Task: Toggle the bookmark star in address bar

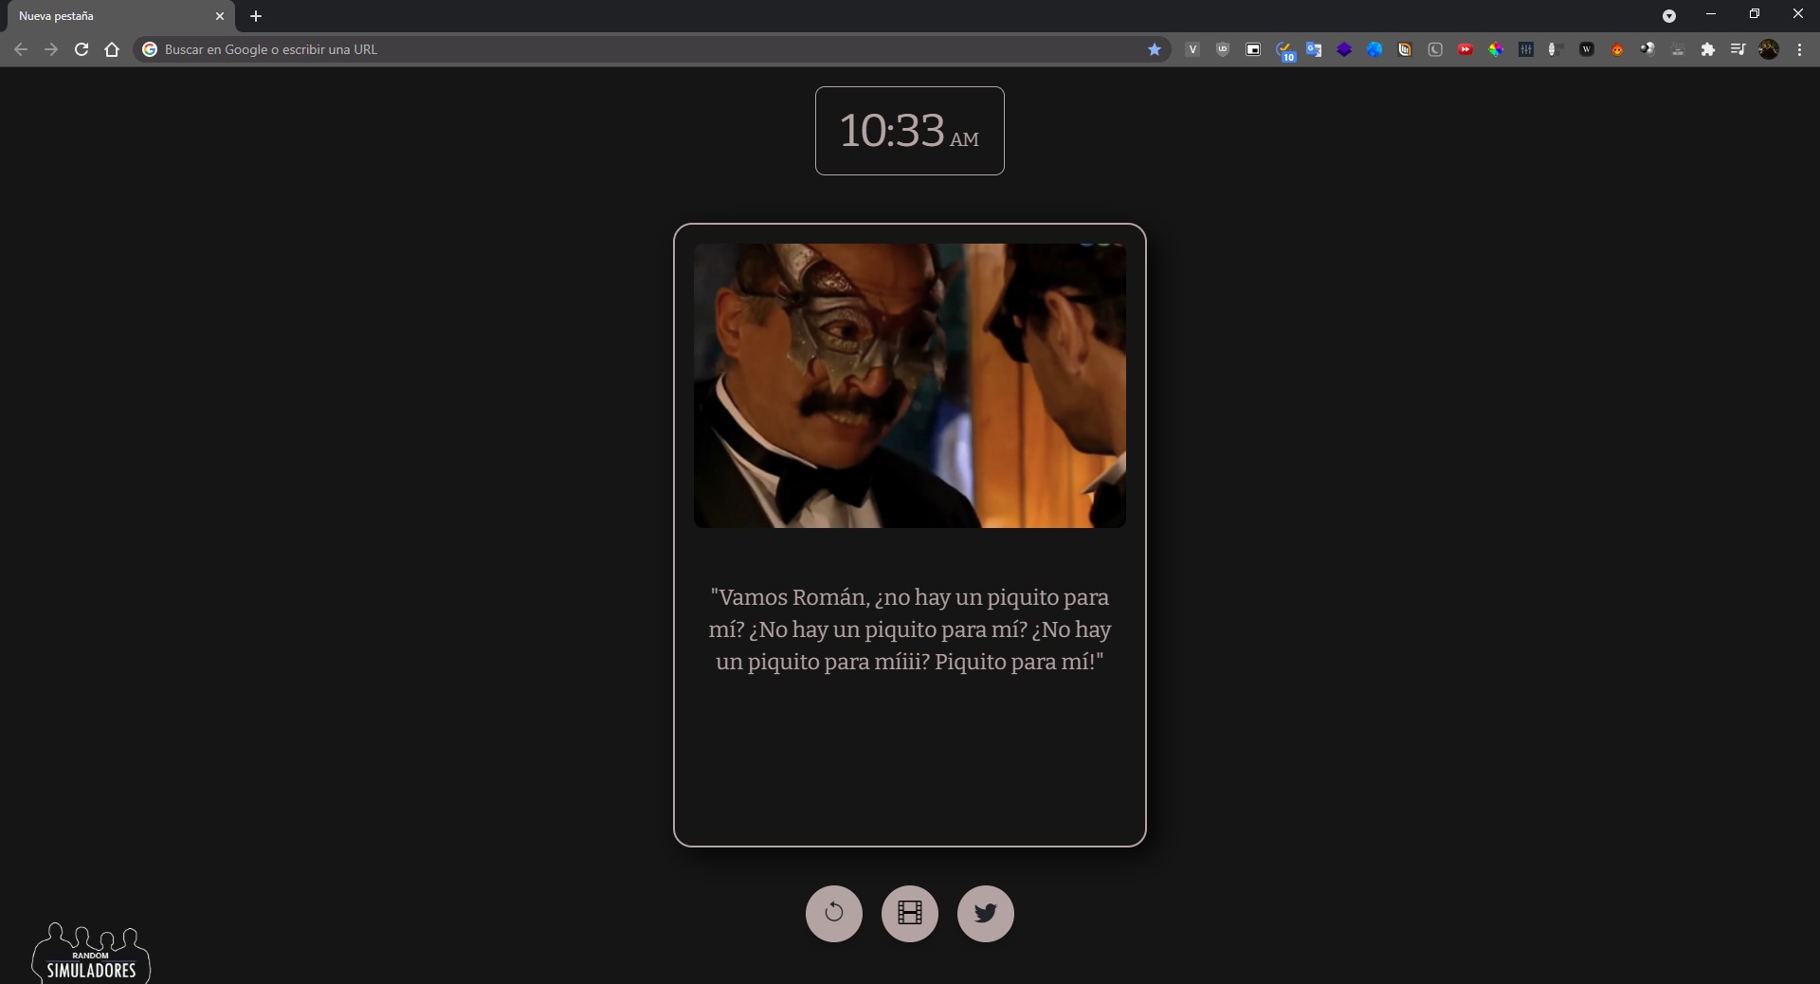Action: click(x=1155, y=49)
